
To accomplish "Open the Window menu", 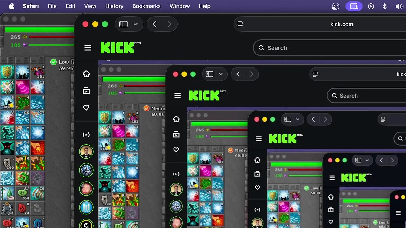I will [x=180, y=6].
